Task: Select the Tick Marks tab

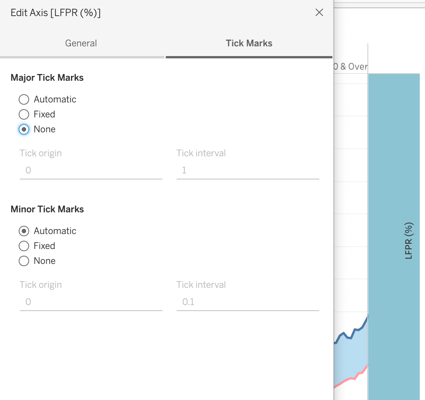Action: [x=249, y=43]
